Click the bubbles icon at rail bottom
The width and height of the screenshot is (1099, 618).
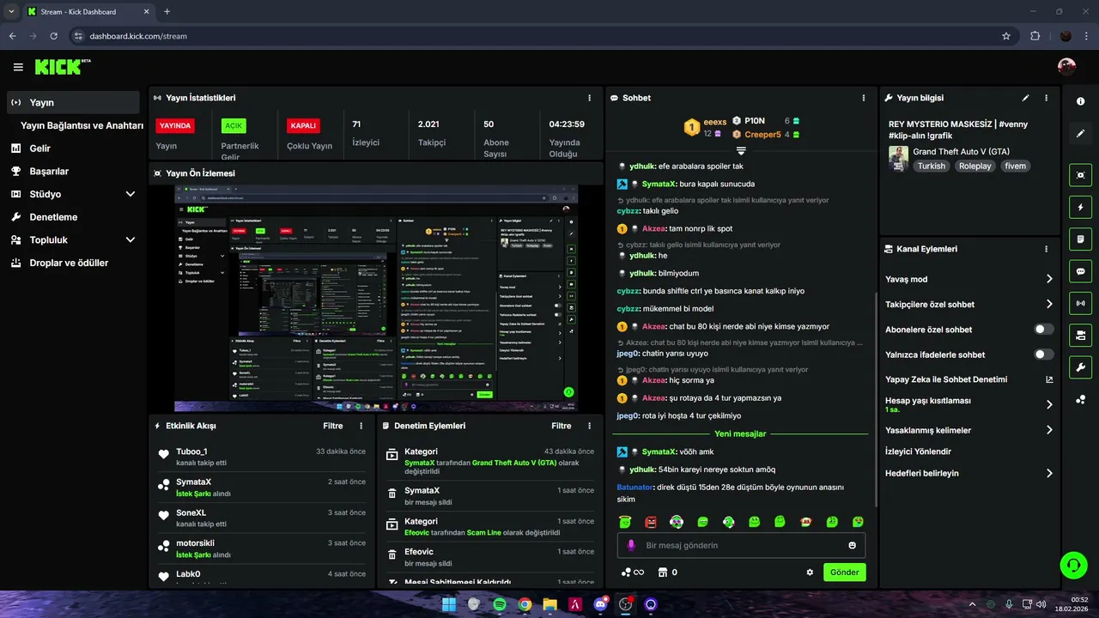click(x=1080, y=399)
